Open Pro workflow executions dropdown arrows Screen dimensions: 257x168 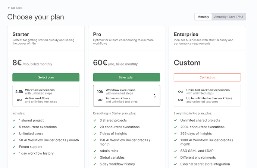click(x=154, y=96)
